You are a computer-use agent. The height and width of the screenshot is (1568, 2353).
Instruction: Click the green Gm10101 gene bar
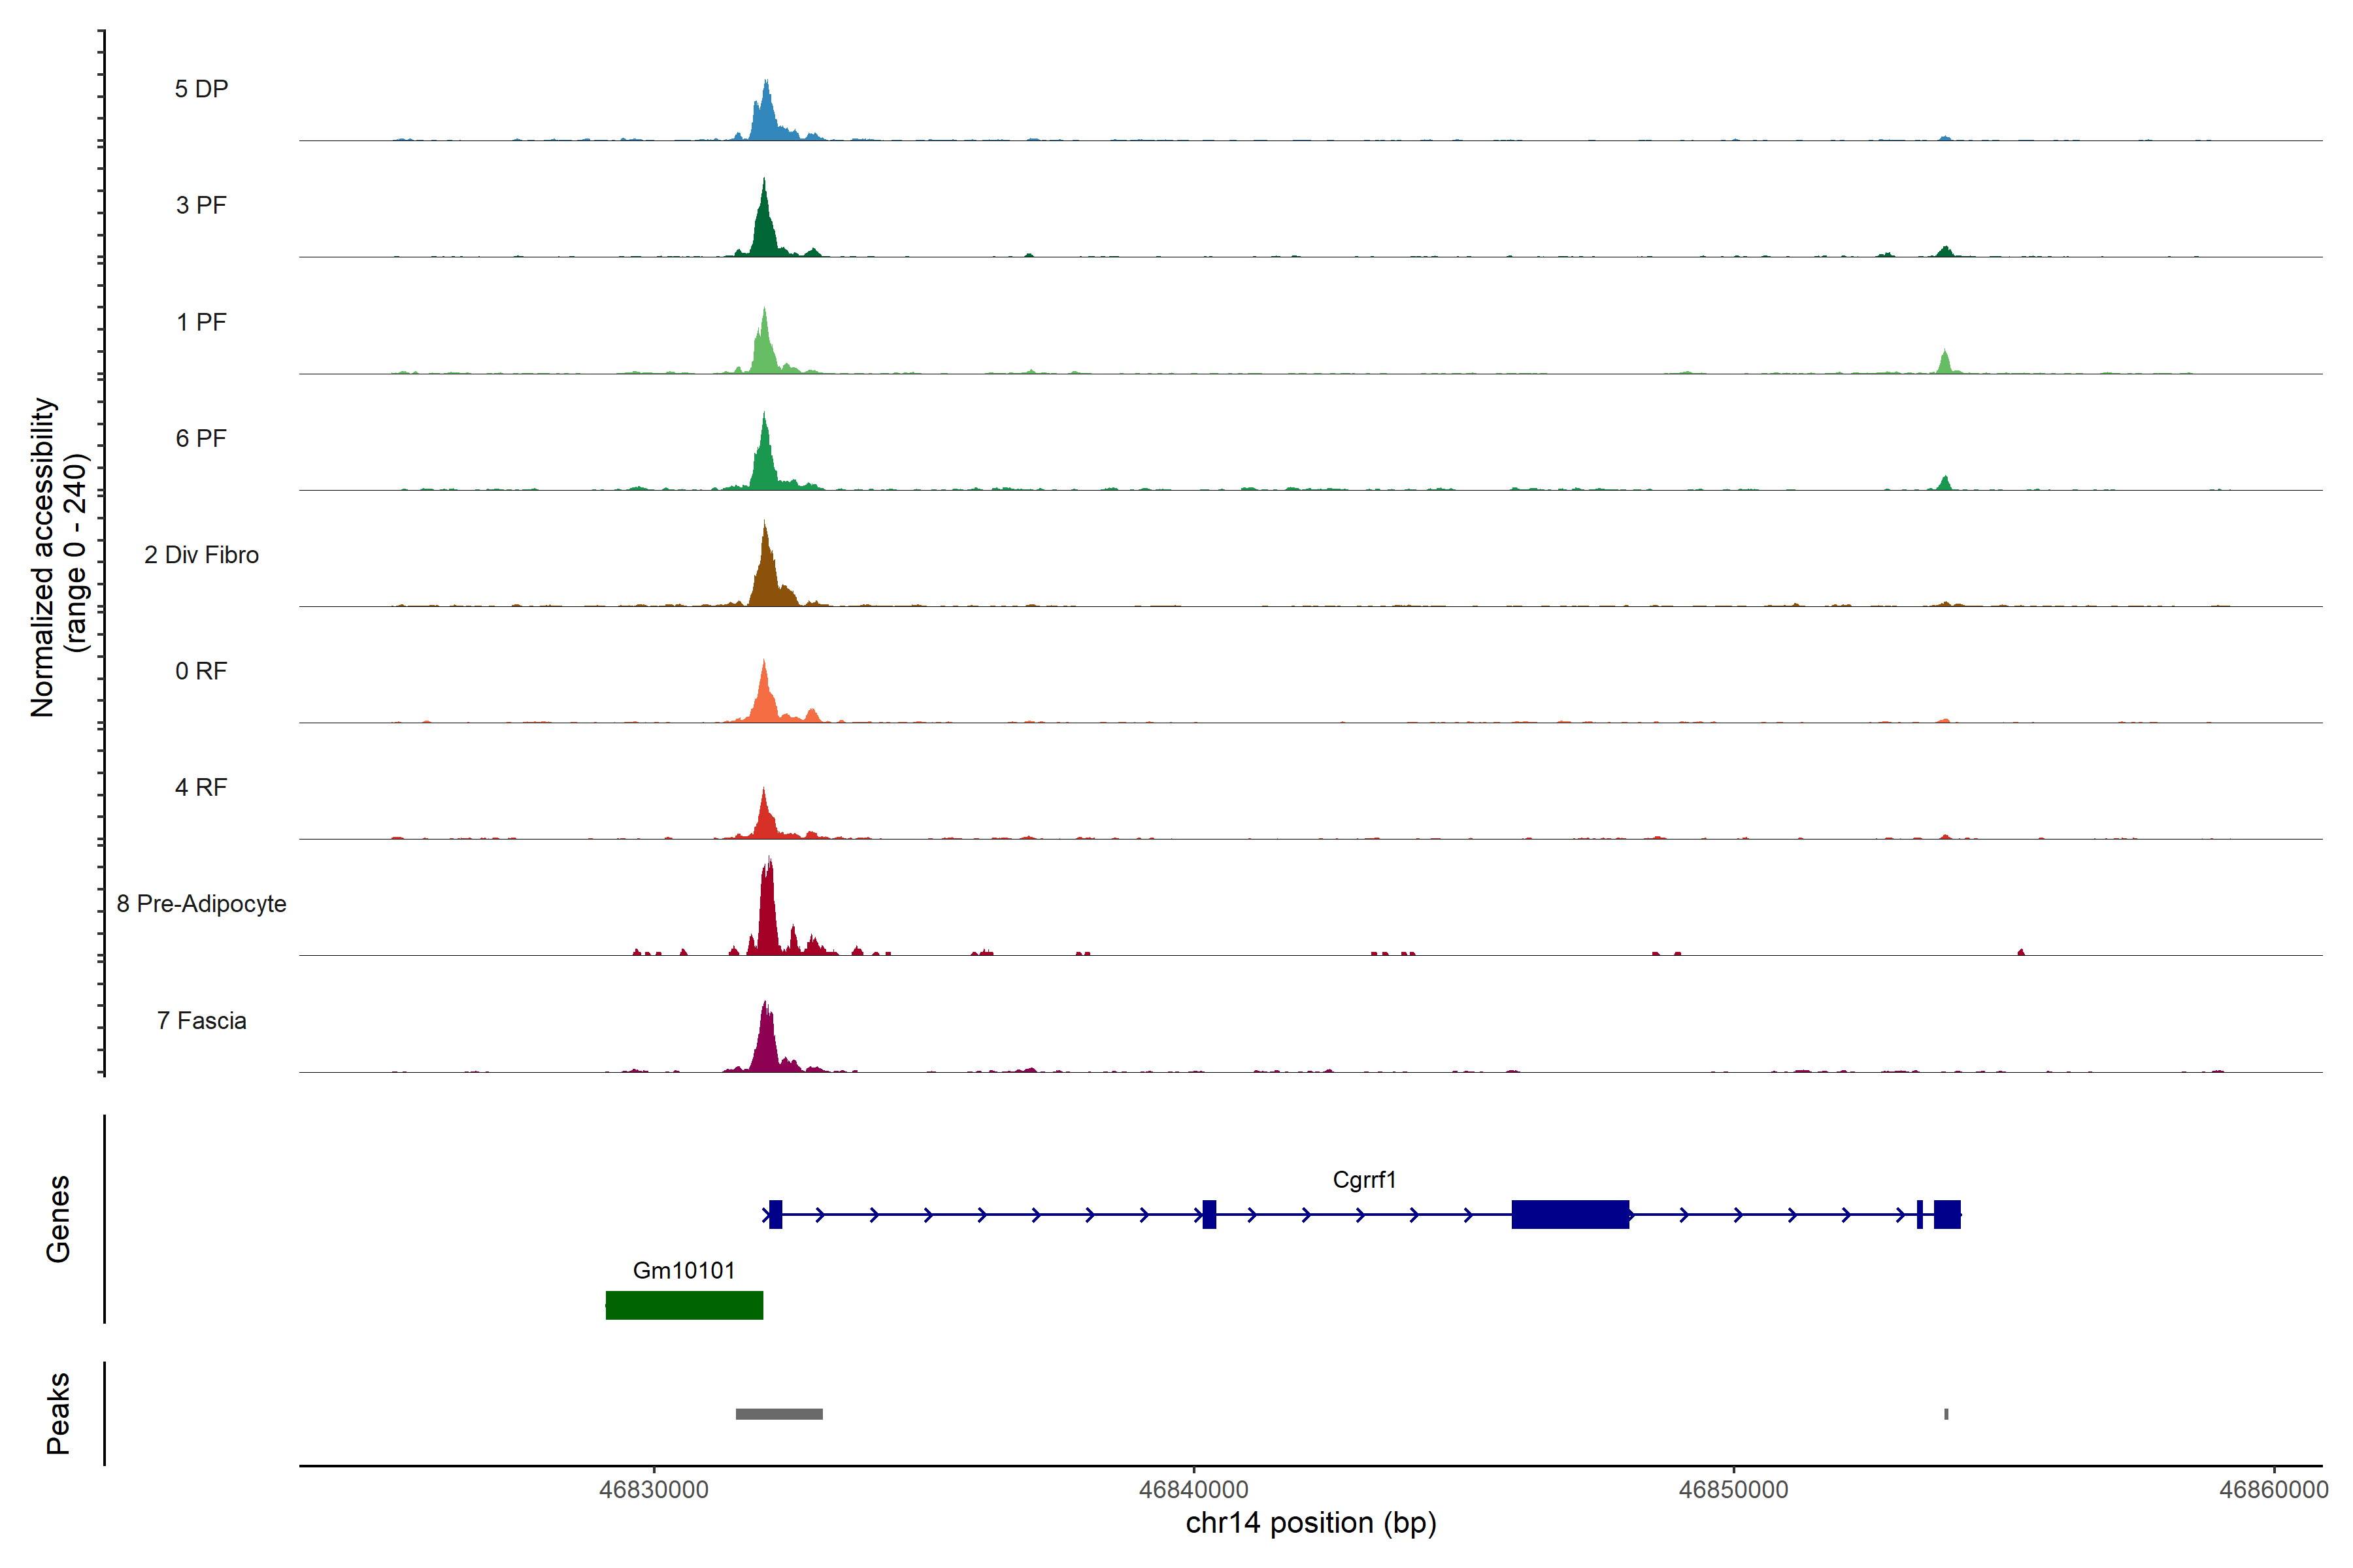[x=684, y=1305]
